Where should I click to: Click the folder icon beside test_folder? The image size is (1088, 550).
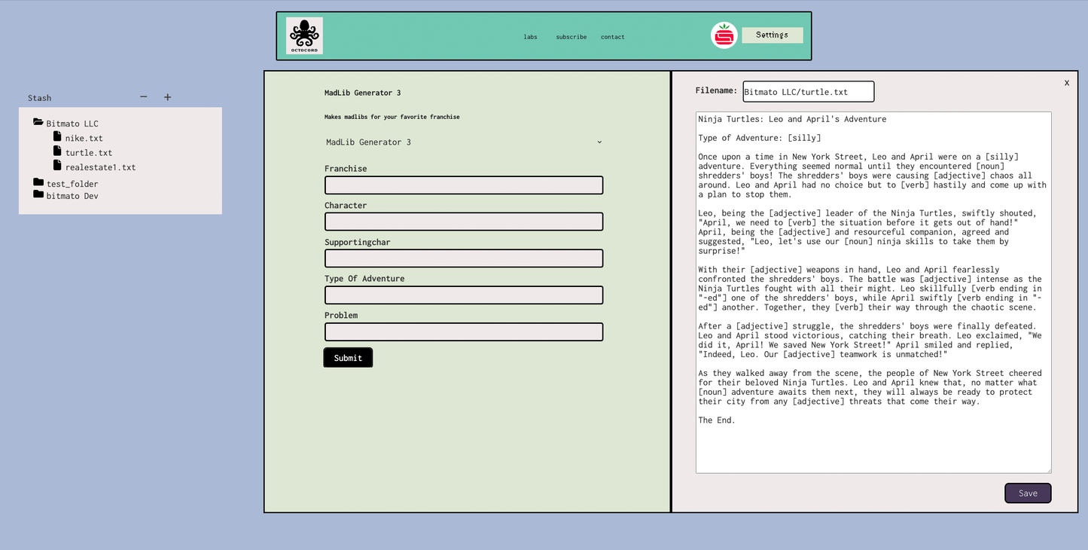tap(38, 182)
